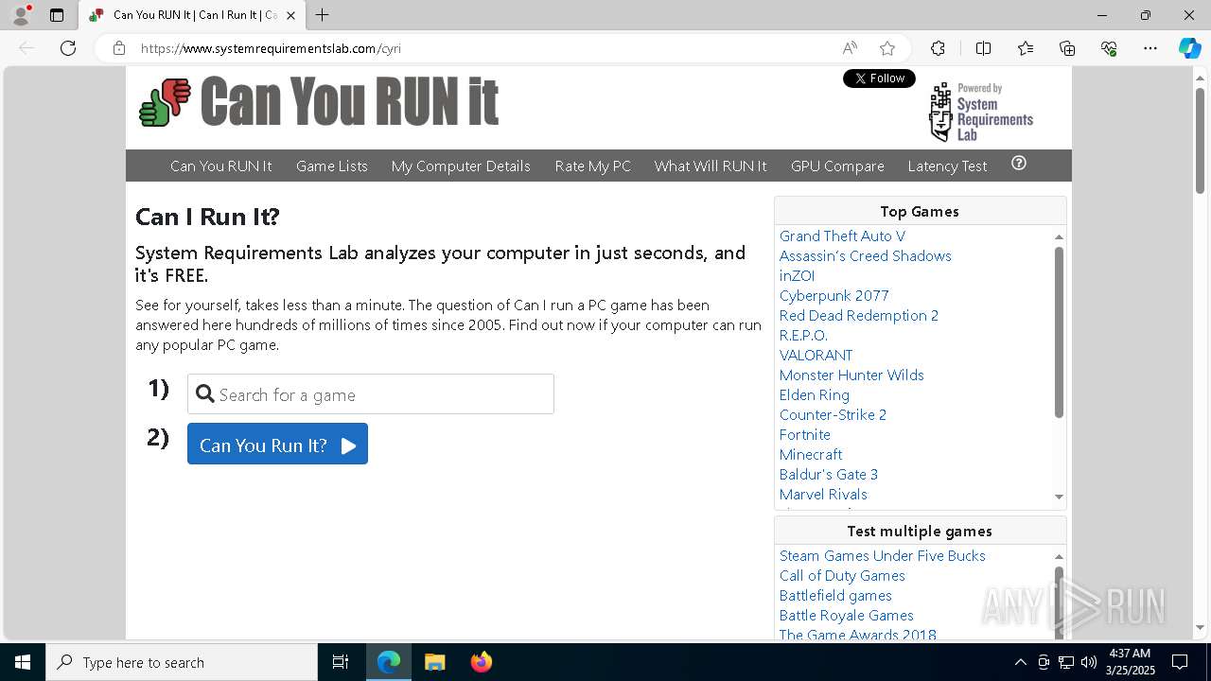1211x681 pixels.
Task: Open Grand Theft Auto V link
Action: coord(842,236)
